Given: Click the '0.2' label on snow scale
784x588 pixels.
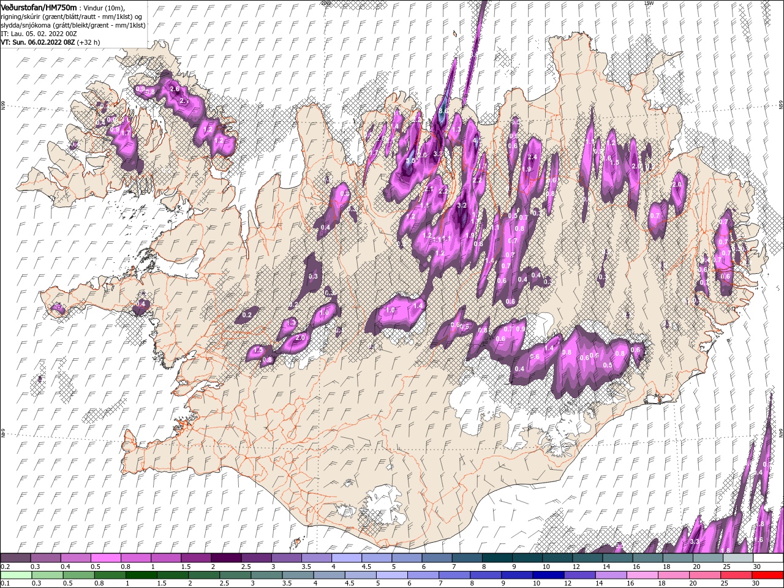Looking at the screenshot, I should (x=4, y=567).
